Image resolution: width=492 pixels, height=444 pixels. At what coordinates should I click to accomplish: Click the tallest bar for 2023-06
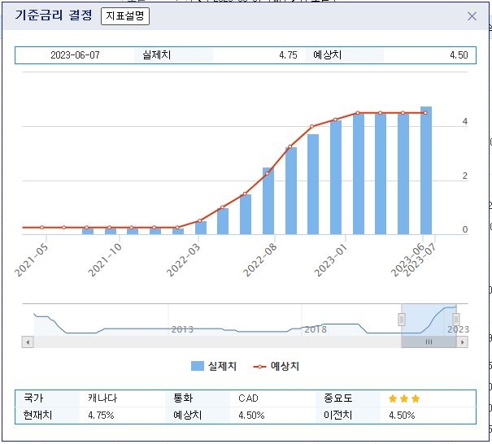pos(426,171)
